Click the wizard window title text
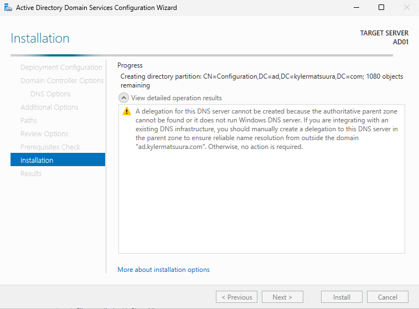The height and width of the screenshot is (309, 419). pos(96,8)
